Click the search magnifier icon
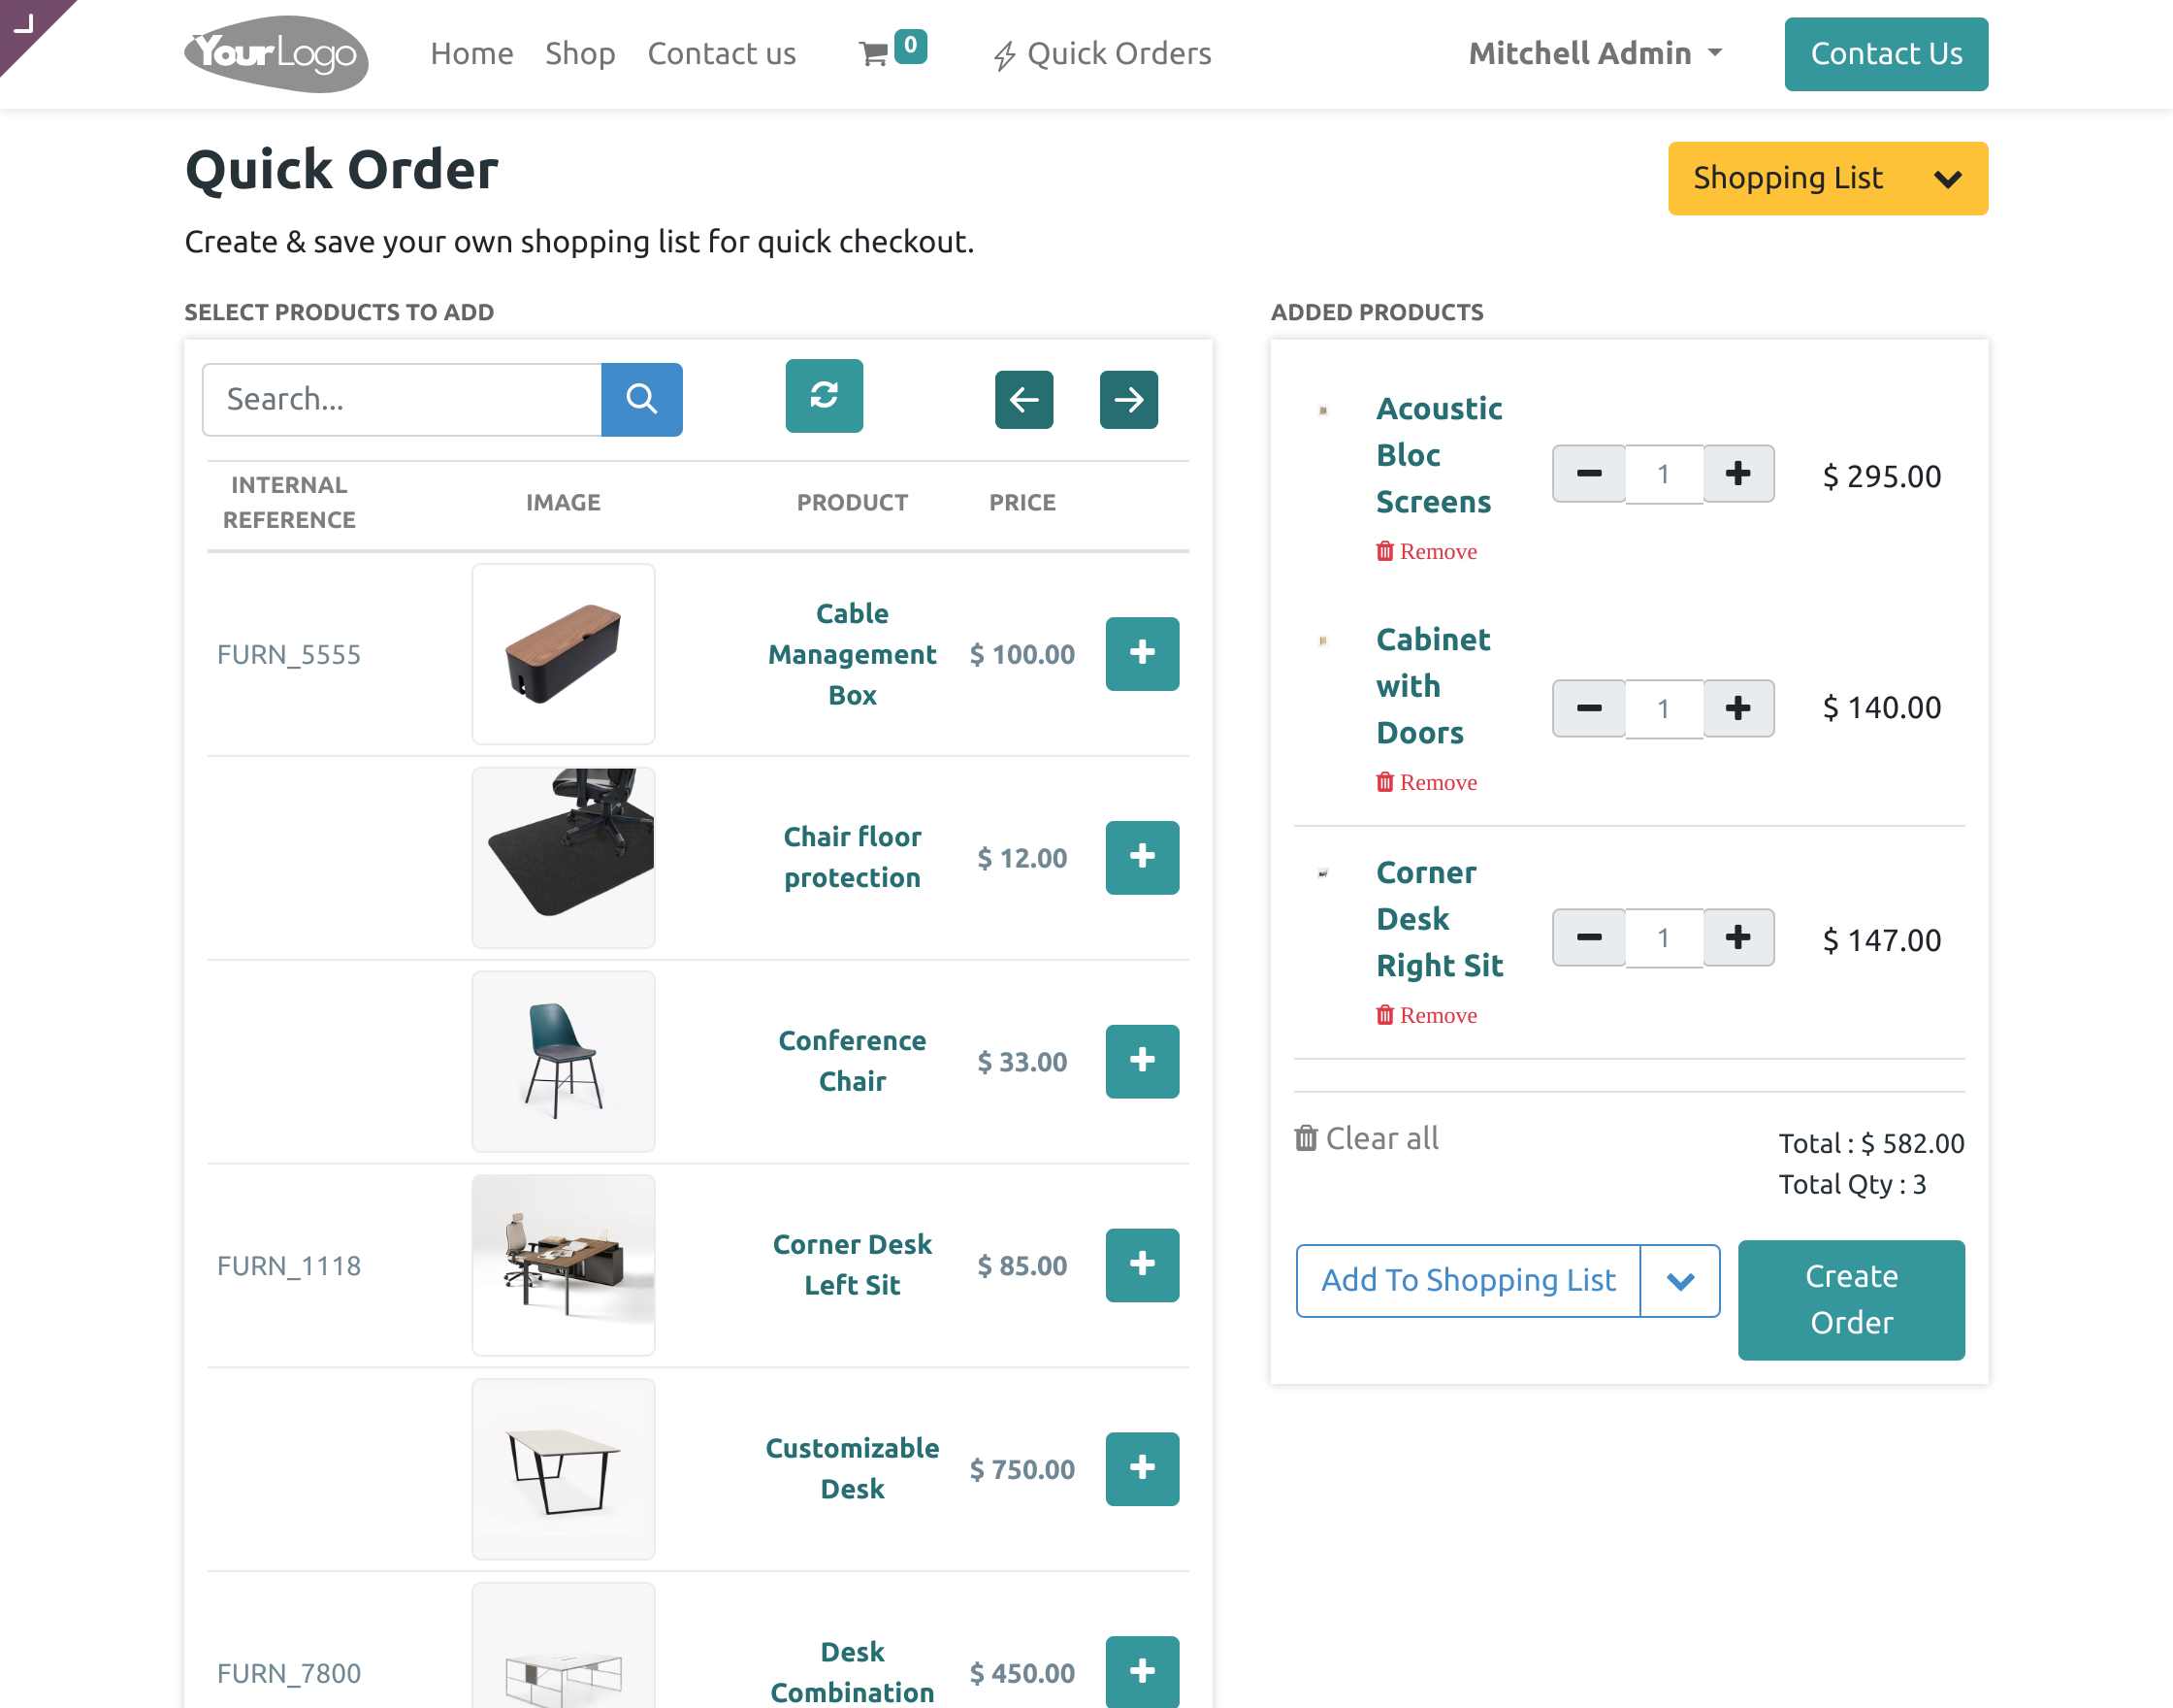 pyautogui.click(x=641, y=399)
